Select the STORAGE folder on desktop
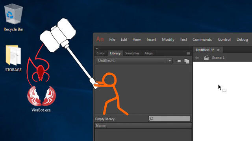The width and height of the screenshot is (252, 141). click(13, 58)
